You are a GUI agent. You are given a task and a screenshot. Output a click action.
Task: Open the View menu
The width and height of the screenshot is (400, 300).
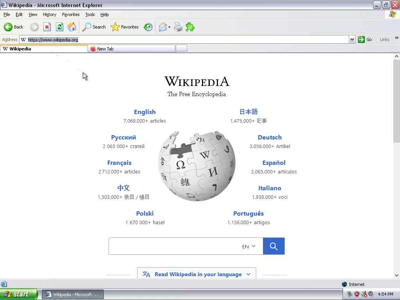[33, 14]
